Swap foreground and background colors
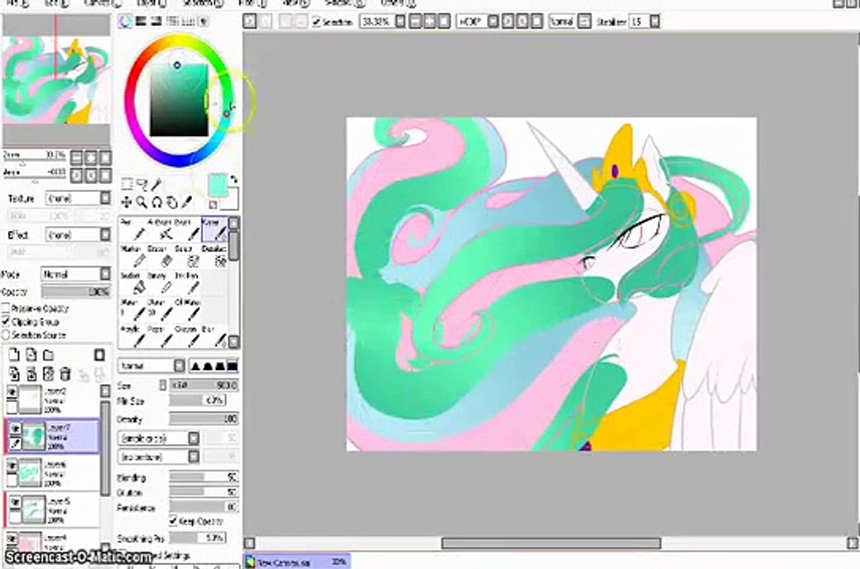Viewport: 860px width, 569px height. tap(234, 179)
